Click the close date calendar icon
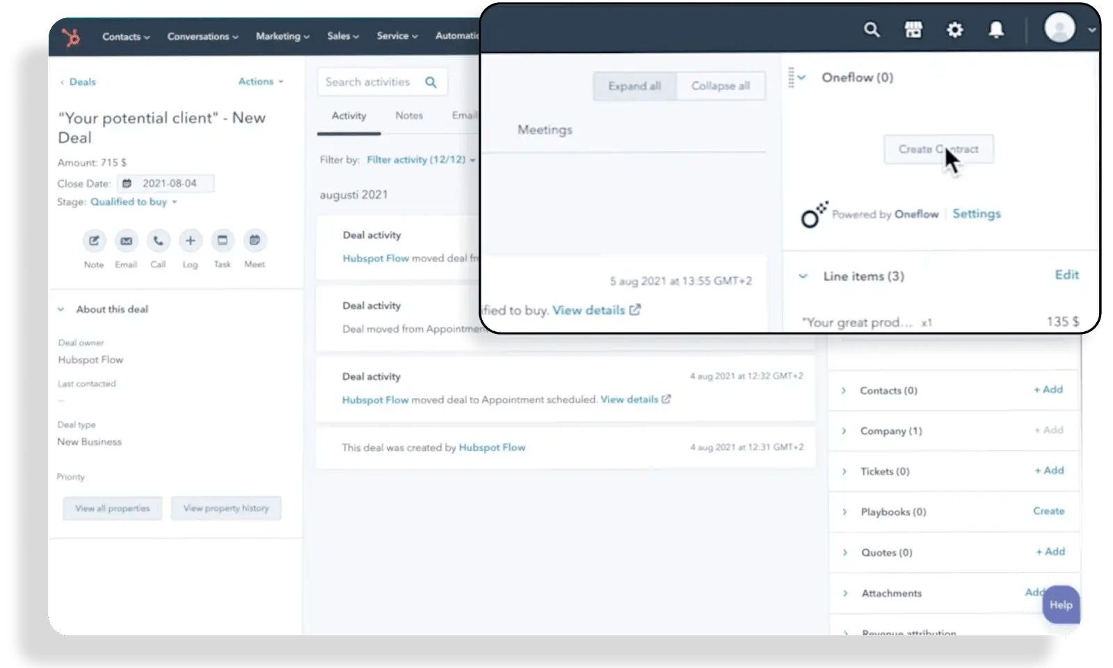The width and height of the screenshot is (1113, 668). (x=127, y=184)
